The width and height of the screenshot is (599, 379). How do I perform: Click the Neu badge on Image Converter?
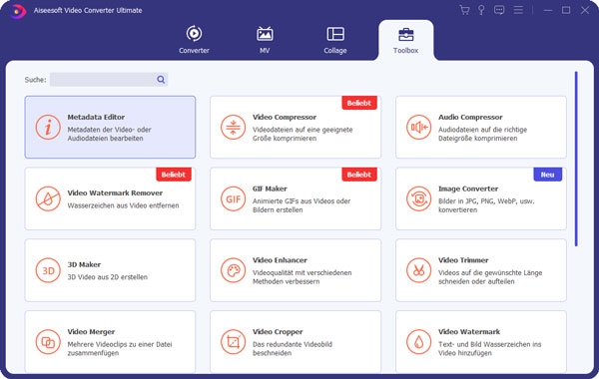[x=548, y=175]
